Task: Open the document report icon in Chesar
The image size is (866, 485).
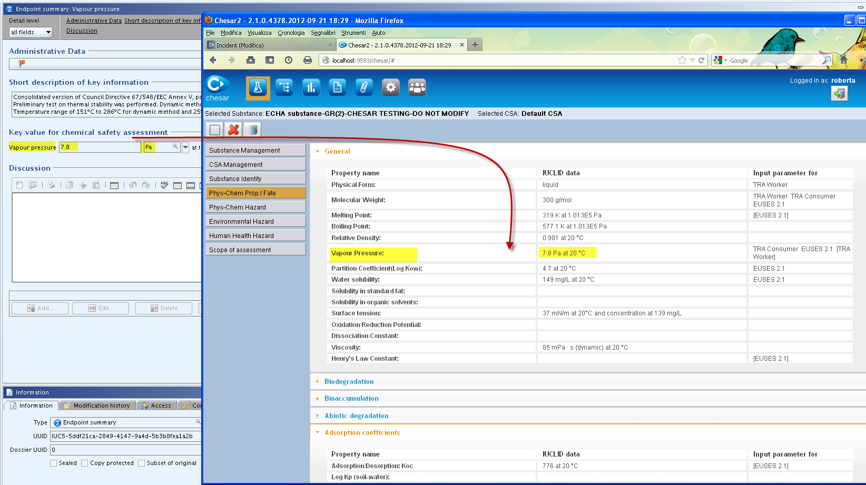Action: 337,87
